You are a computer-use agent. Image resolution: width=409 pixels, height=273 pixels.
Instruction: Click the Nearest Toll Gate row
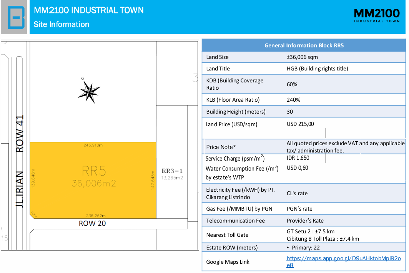304,235
